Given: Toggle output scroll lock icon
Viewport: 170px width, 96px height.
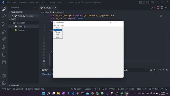Looking at the screenshot, I should tap(155, 70).
